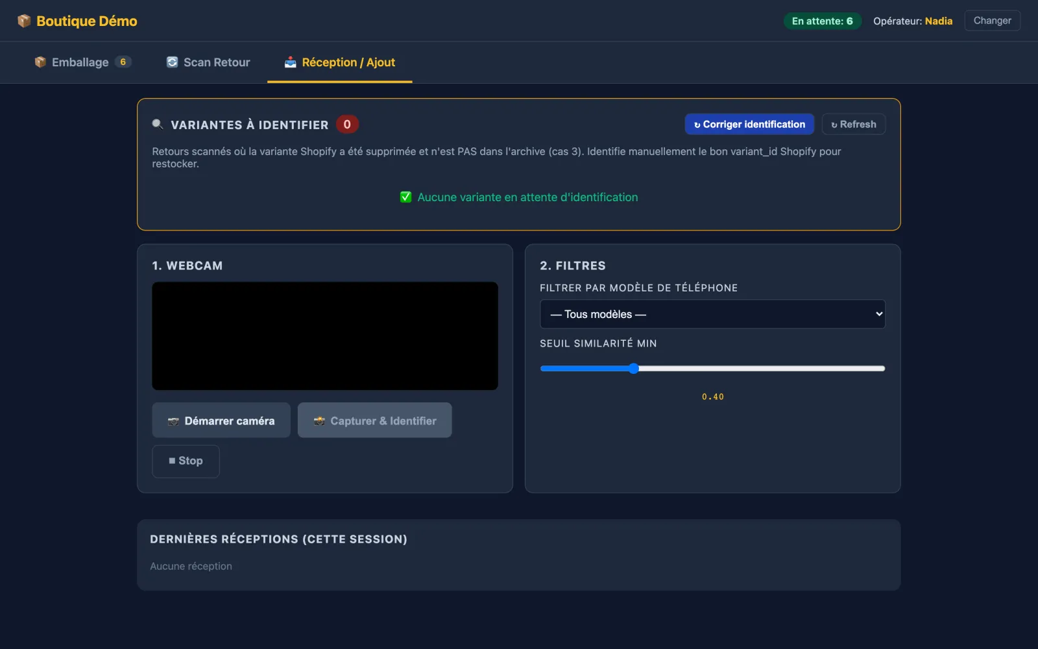Click the 2. Filtres heading
This screenshot has height=649, width=1038.
pos(573,265)
